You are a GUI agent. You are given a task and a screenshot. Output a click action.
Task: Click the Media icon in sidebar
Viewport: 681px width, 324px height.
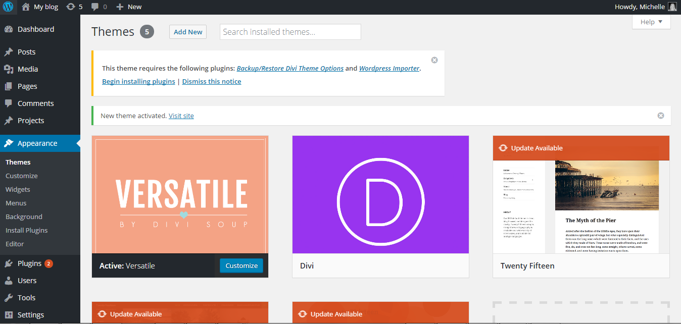[x=9, y=69]
